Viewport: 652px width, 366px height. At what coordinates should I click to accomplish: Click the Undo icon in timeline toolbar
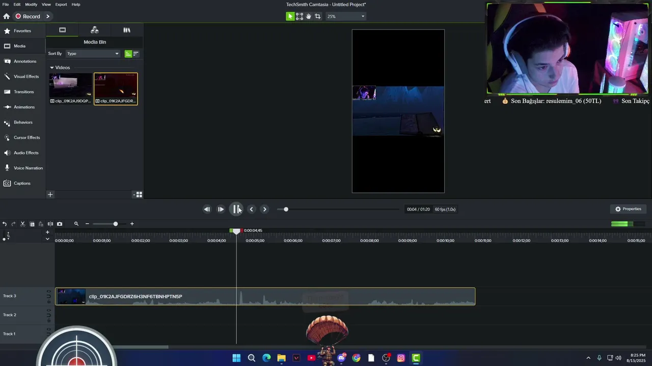[5, 224]
